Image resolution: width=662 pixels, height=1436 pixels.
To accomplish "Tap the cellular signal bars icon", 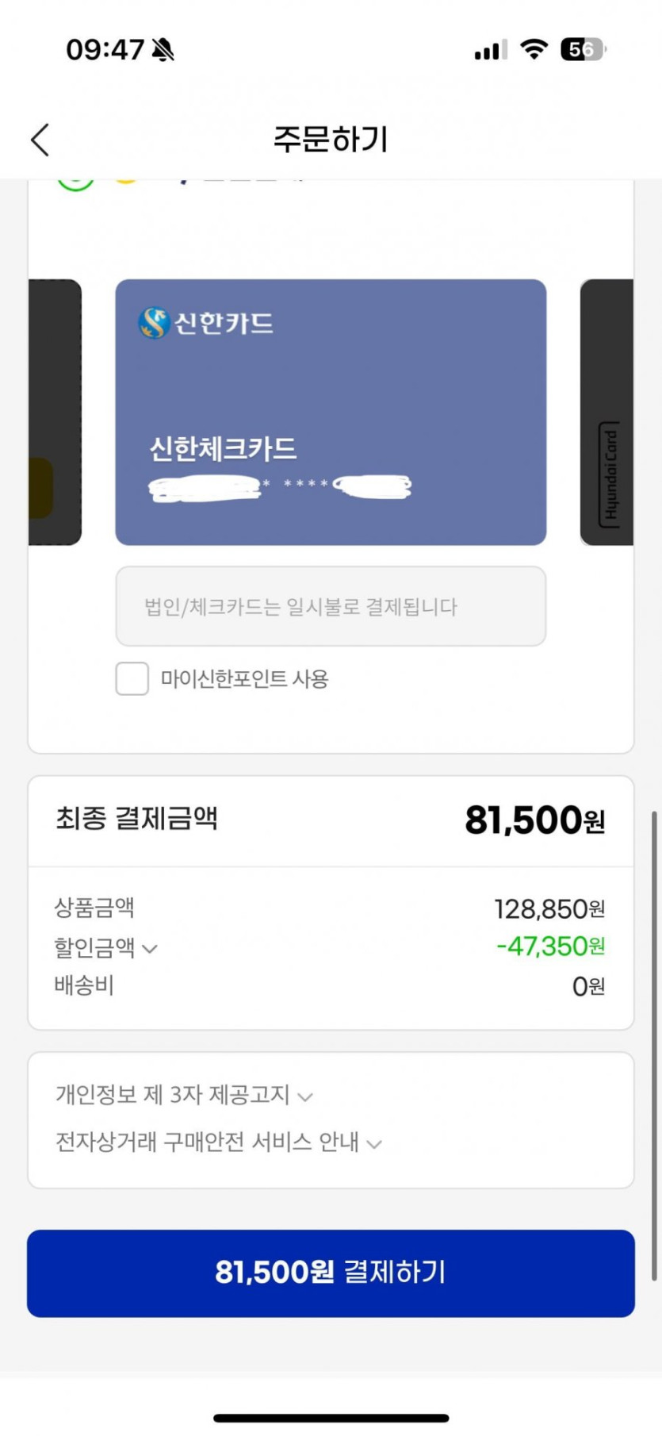I will tap(490, 51).
